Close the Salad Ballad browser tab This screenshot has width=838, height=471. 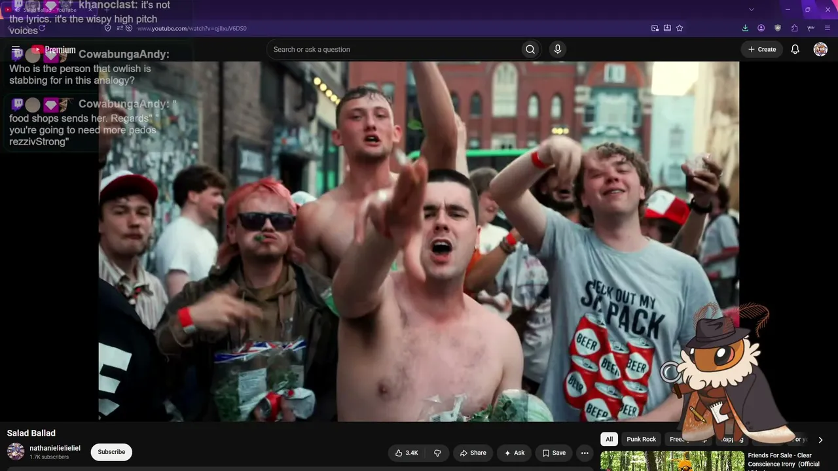pos(89,10)
